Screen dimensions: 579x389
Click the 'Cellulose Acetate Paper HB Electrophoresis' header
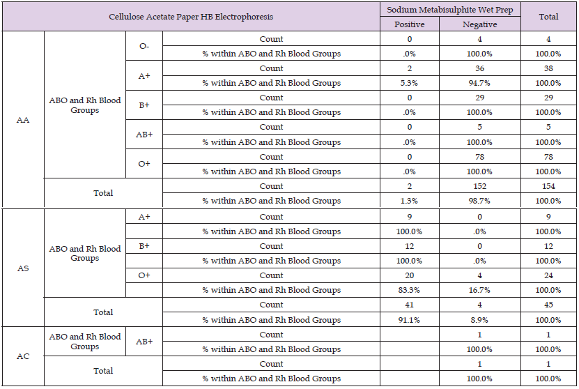point(191,17)
